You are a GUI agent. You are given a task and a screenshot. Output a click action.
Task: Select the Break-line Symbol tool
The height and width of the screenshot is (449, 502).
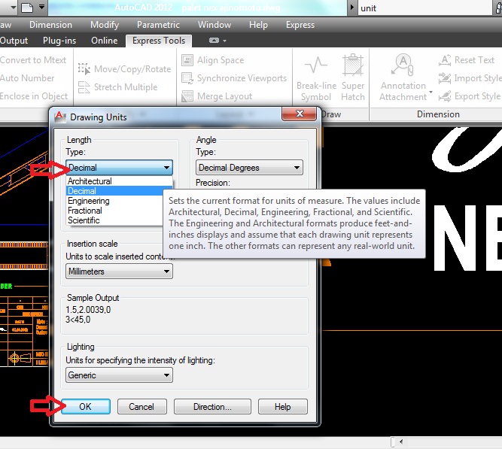(x=316, y=77)
